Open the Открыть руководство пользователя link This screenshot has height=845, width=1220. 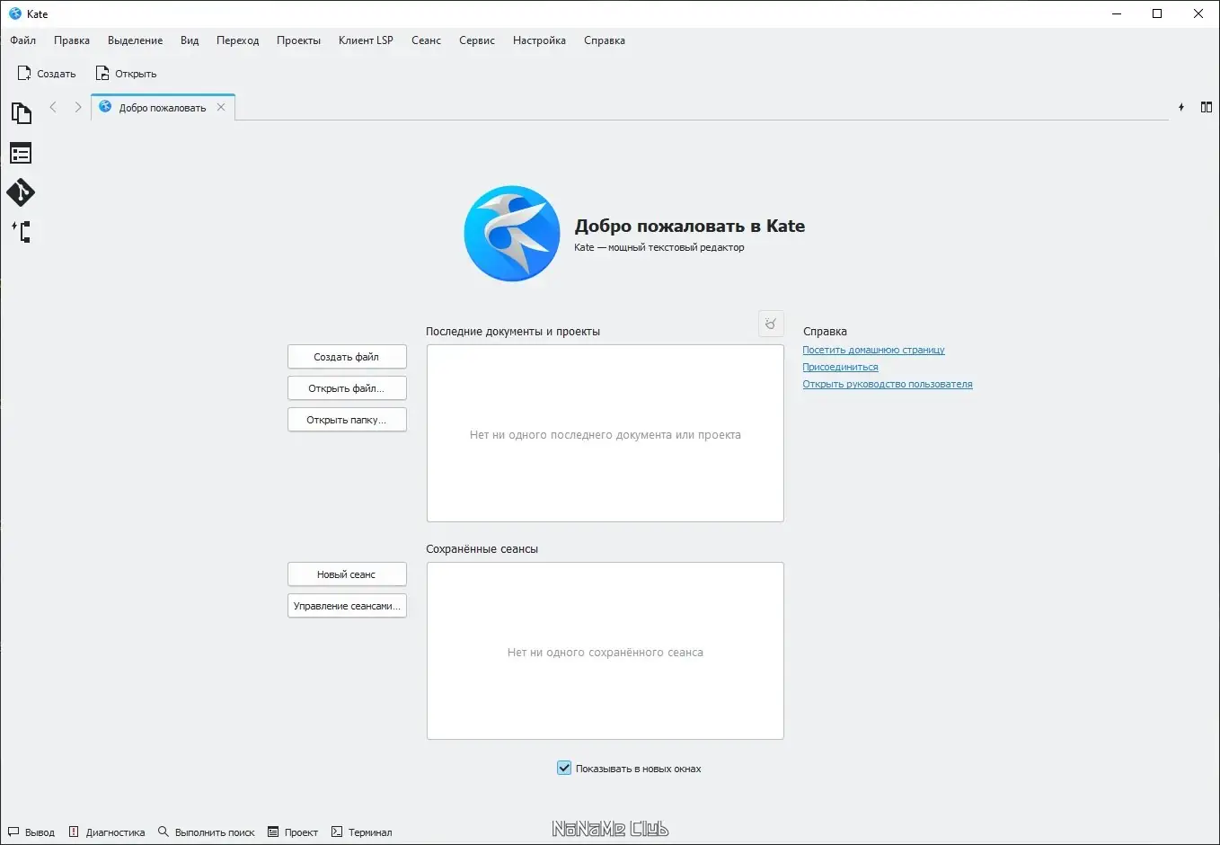[x=888, y=384]
